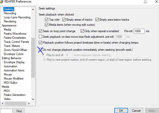Click the tree scroll right arrow
Image resolution: width=159 pixels, height=113 pixels.
coord(29,103)
